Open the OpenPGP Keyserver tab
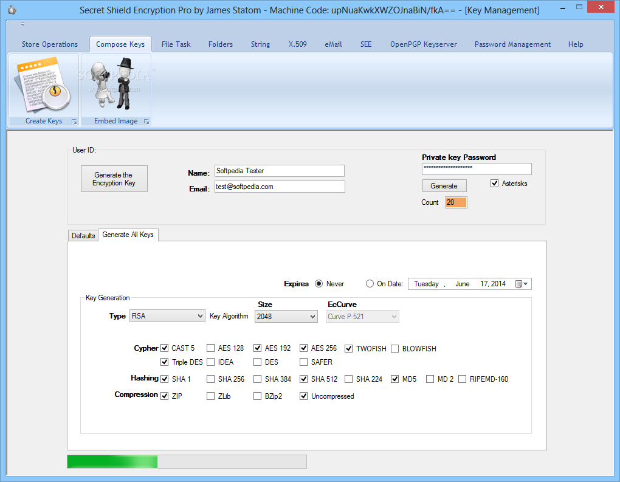The height and width of the screenshot is (482, 620). point(424,44)
